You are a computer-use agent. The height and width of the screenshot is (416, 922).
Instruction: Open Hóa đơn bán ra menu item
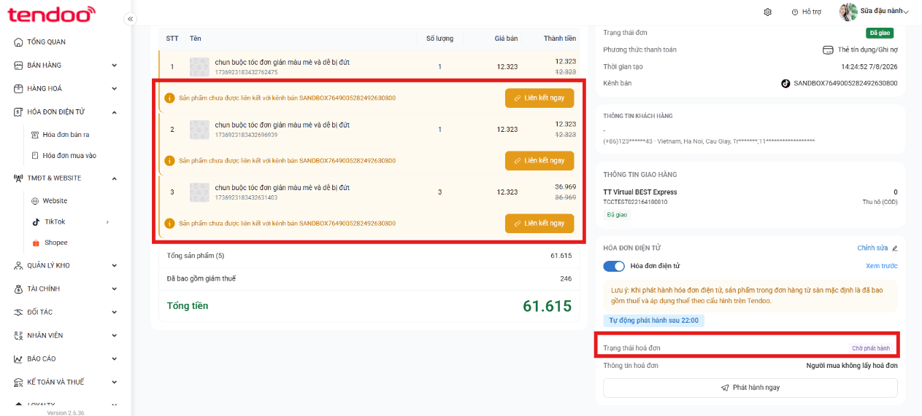click(x=66, y=135)
